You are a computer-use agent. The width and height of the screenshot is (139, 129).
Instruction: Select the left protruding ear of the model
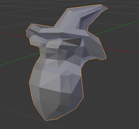pyautogui.click(x=32, y=35)
